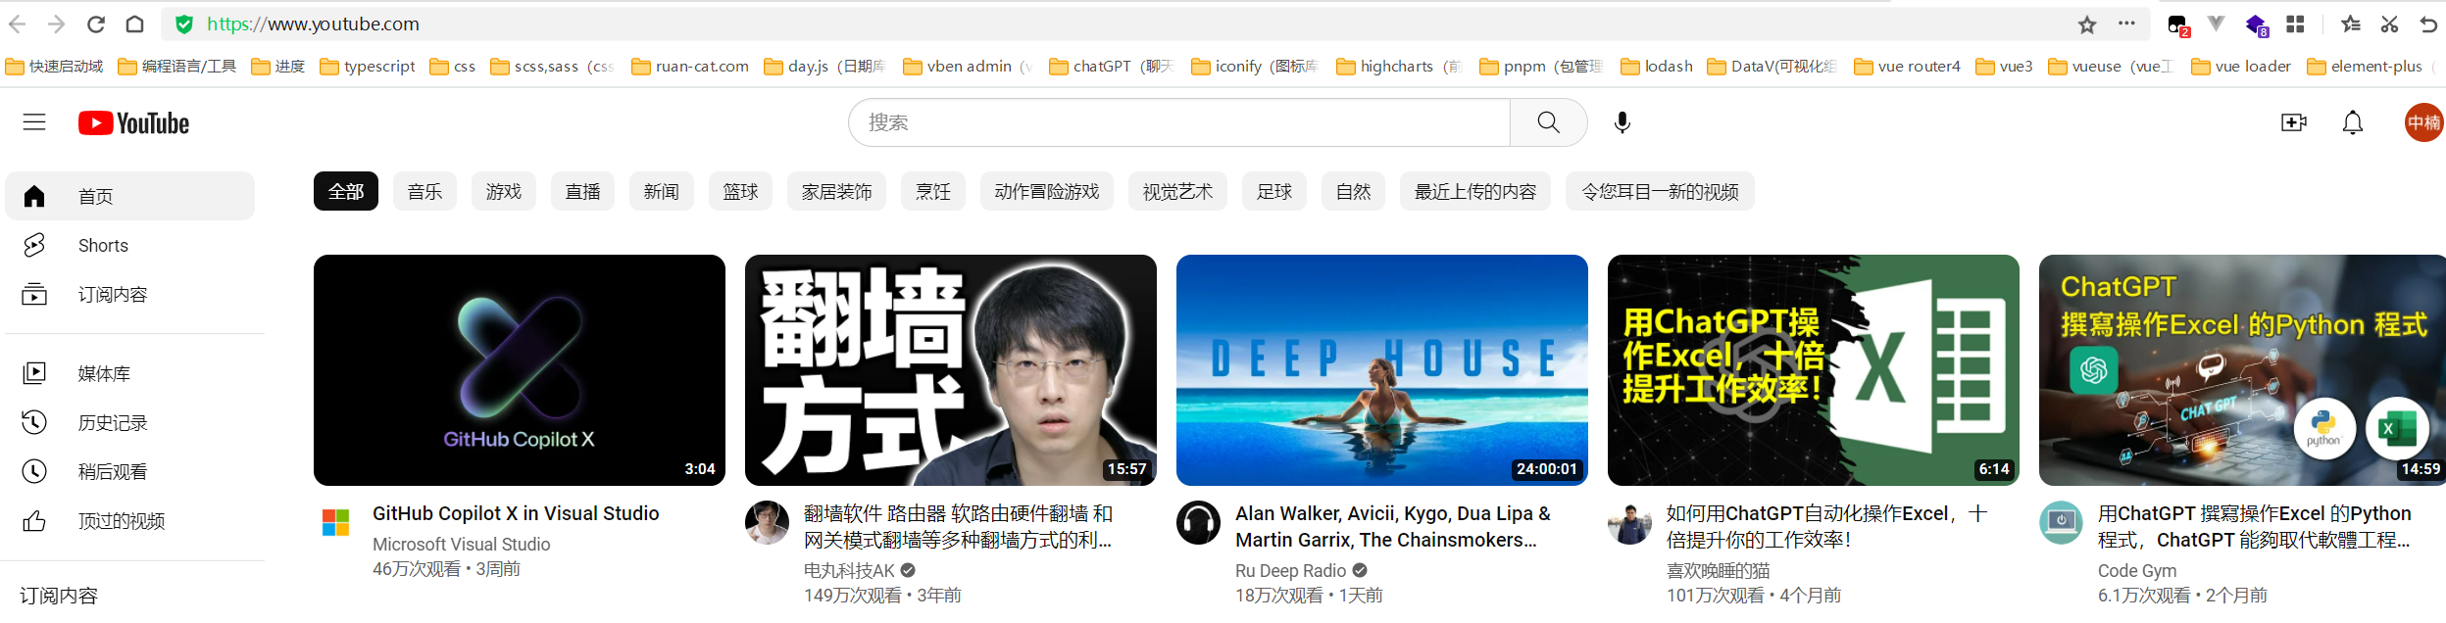Select the 动作冒险游戏 filter chip
Image resolution: width=2446 pixels, height=623 pixels.
1047,191
